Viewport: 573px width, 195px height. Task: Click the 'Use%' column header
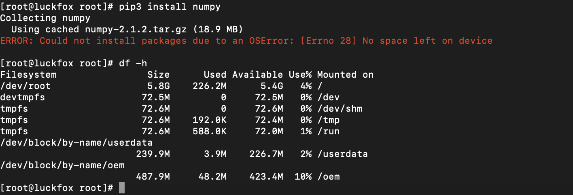(300, 74)
